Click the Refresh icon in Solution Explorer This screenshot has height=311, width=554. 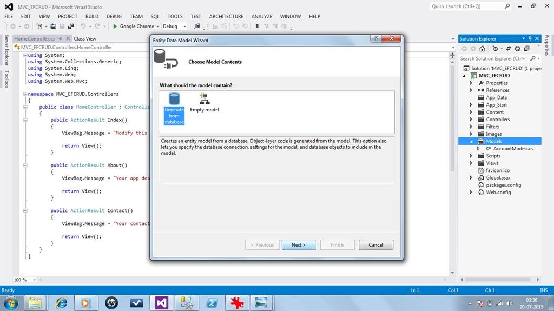[517, 49]
